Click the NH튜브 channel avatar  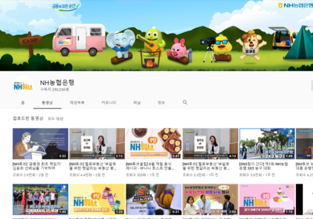pos(23,86)
